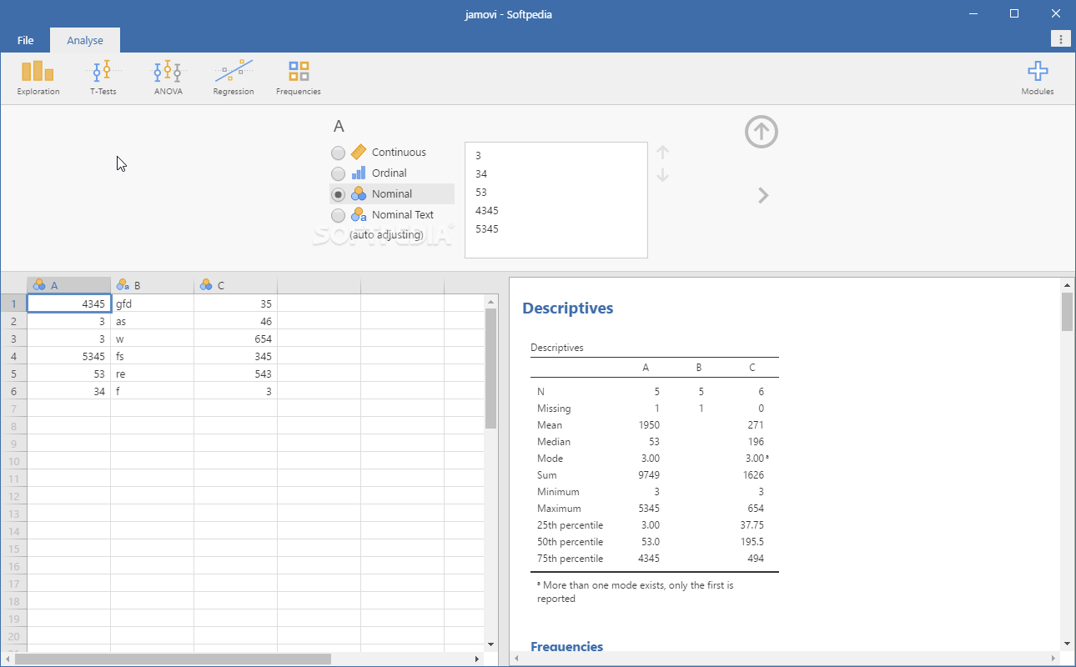Viewport: 1076px width, 667px height.
Task: Click cell containing gfd
Action: tap(152, 303)
